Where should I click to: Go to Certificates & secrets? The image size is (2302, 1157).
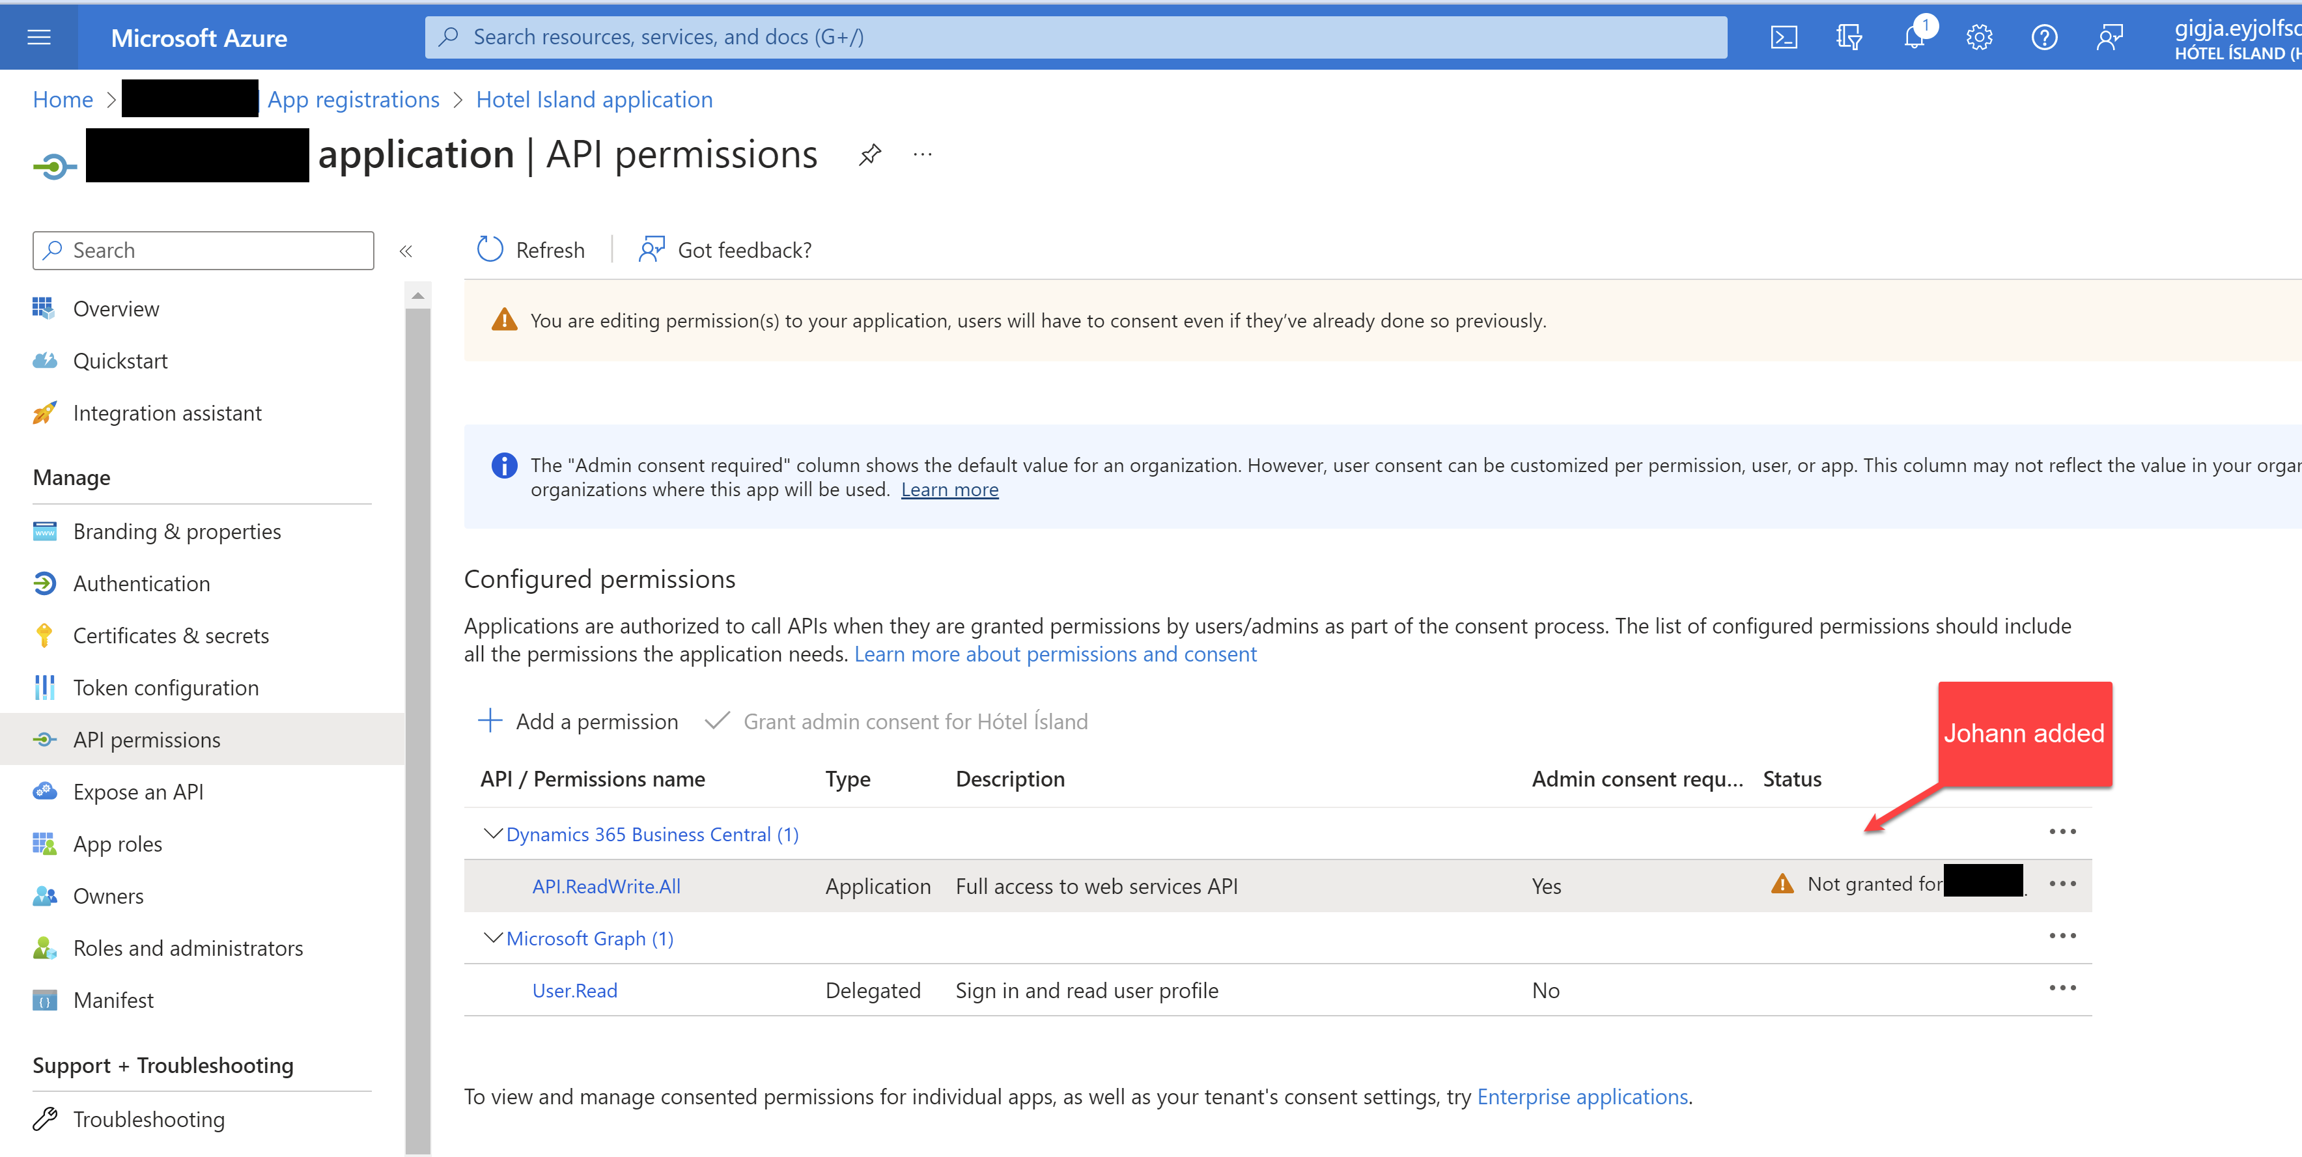[171, 635]
